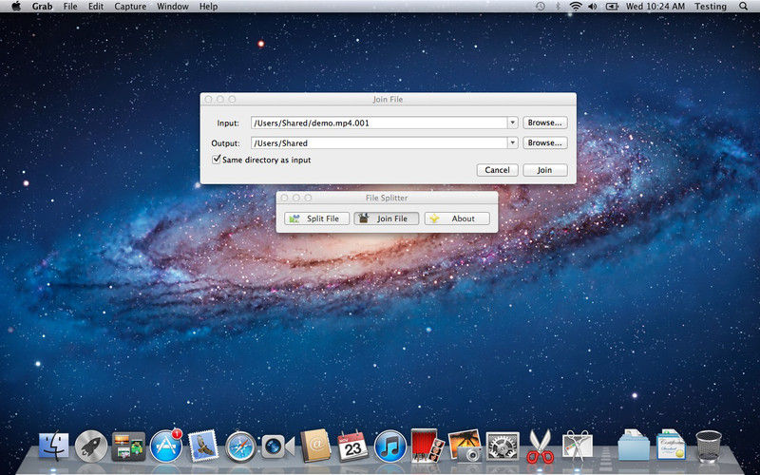Open the Capture menu
This screenshot has width=760, height=475.
(130, 7)
